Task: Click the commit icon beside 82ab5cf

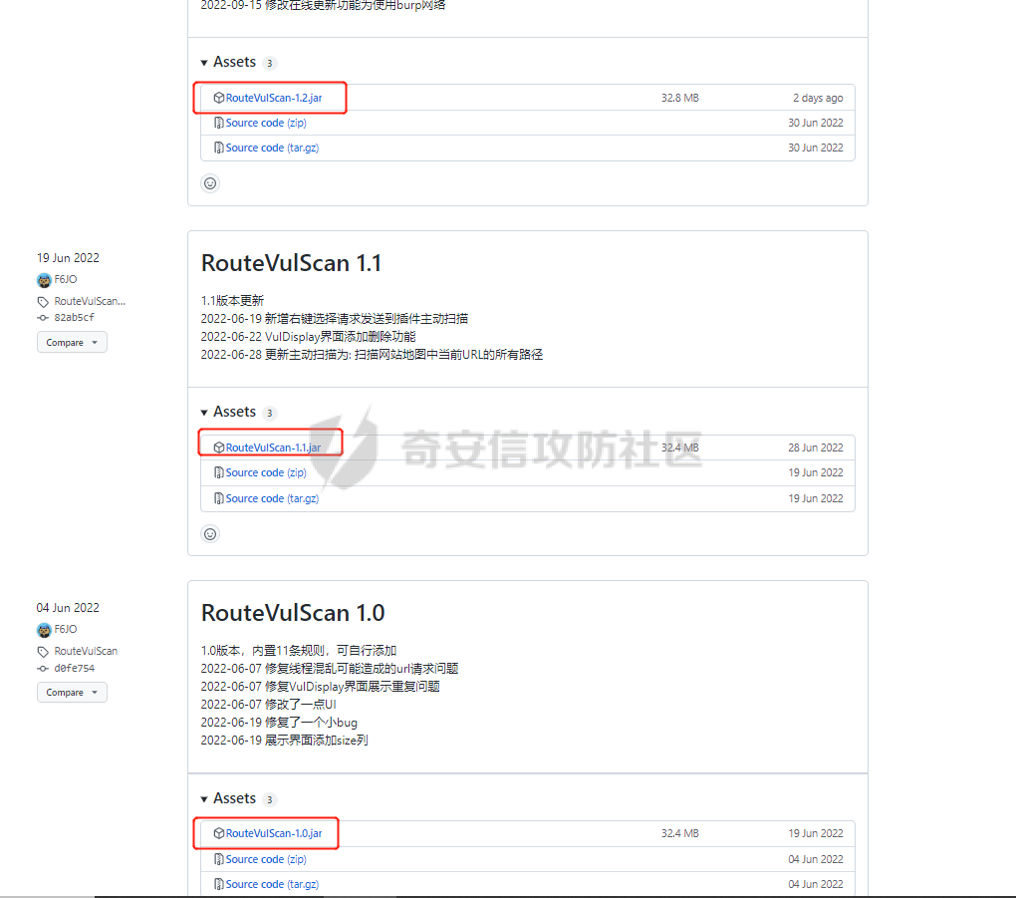Action: pyautogui.click(x=43, y=318)
